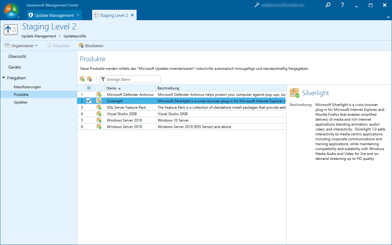Click the baramundi logo icon

(11, 10)
